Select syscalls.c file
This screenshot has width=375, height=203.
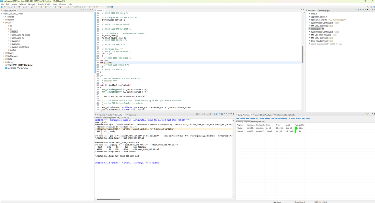click(15, 41)
